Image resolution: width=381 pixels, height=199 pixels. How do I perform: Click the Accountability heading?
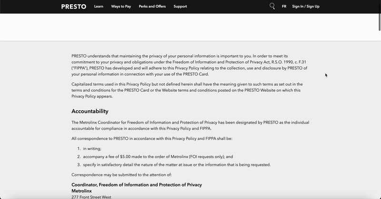[90, 111]
